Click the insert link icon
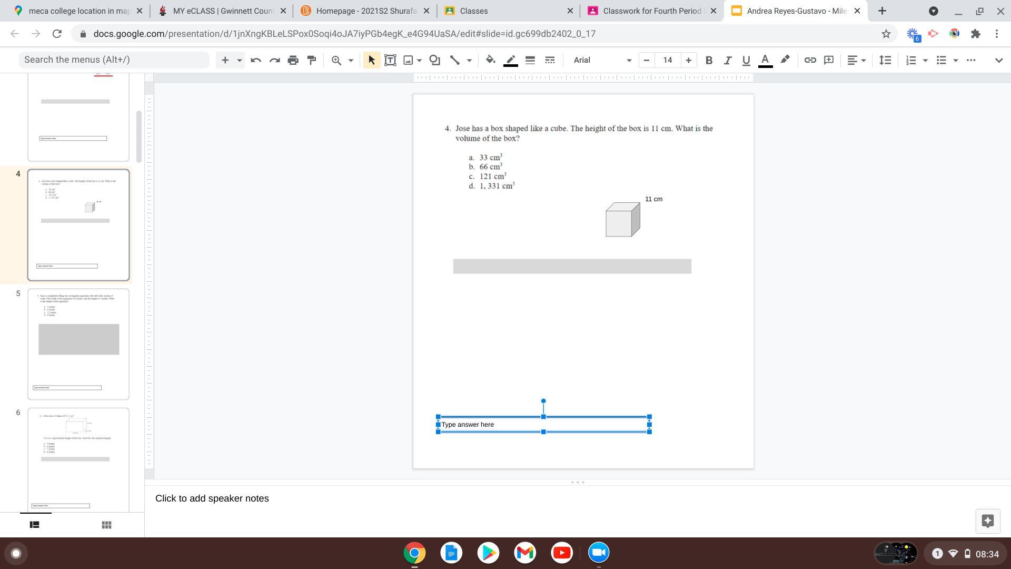Screen dimensions: 1011x569 (810, 60)
